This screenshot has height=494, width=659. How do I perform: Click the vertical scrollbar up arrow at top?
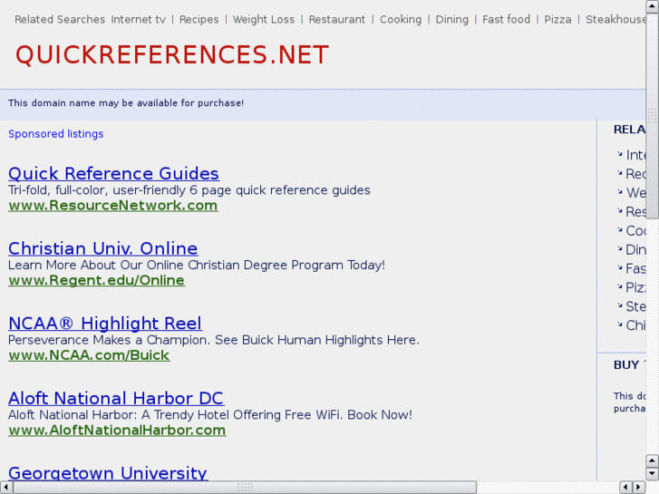(653, 5)
